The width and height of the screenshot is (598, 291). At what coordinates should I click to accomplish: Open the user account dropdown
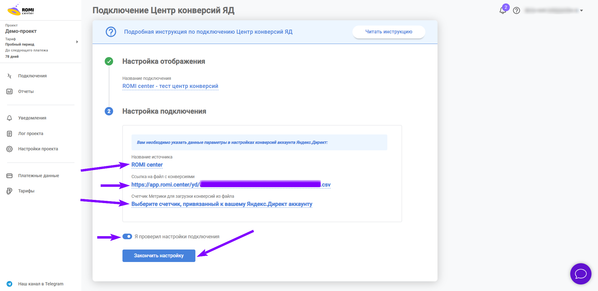coord(553,11)
